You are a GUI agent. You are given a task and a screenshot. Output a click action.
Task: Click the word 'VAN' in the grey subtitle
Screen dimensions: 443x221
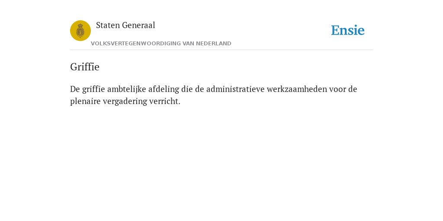pos(189,44)
